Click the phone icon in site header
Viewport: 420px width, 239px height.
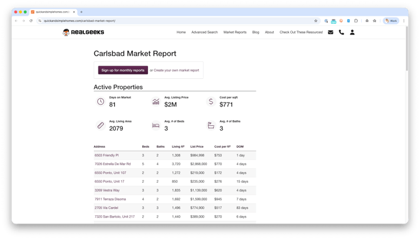(341, 33)
